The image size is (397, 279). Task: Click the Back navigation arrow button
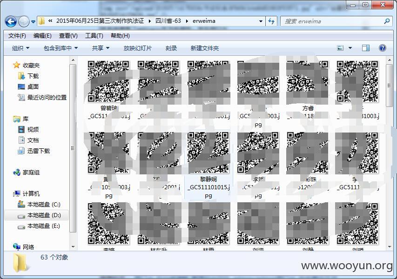coord(11,21)
